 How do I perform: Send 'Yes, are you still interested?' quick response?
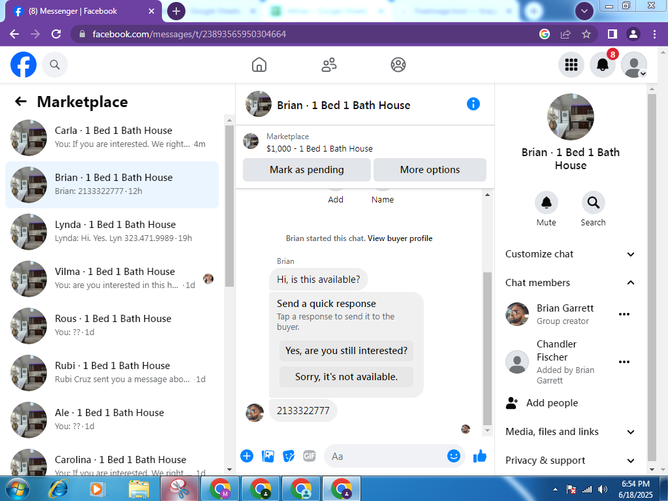coord(346,351)
